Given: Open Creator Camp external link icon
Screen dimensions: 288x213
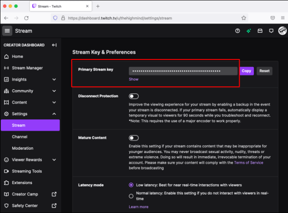Looking at the screenshot, I should tap(54, 194).
